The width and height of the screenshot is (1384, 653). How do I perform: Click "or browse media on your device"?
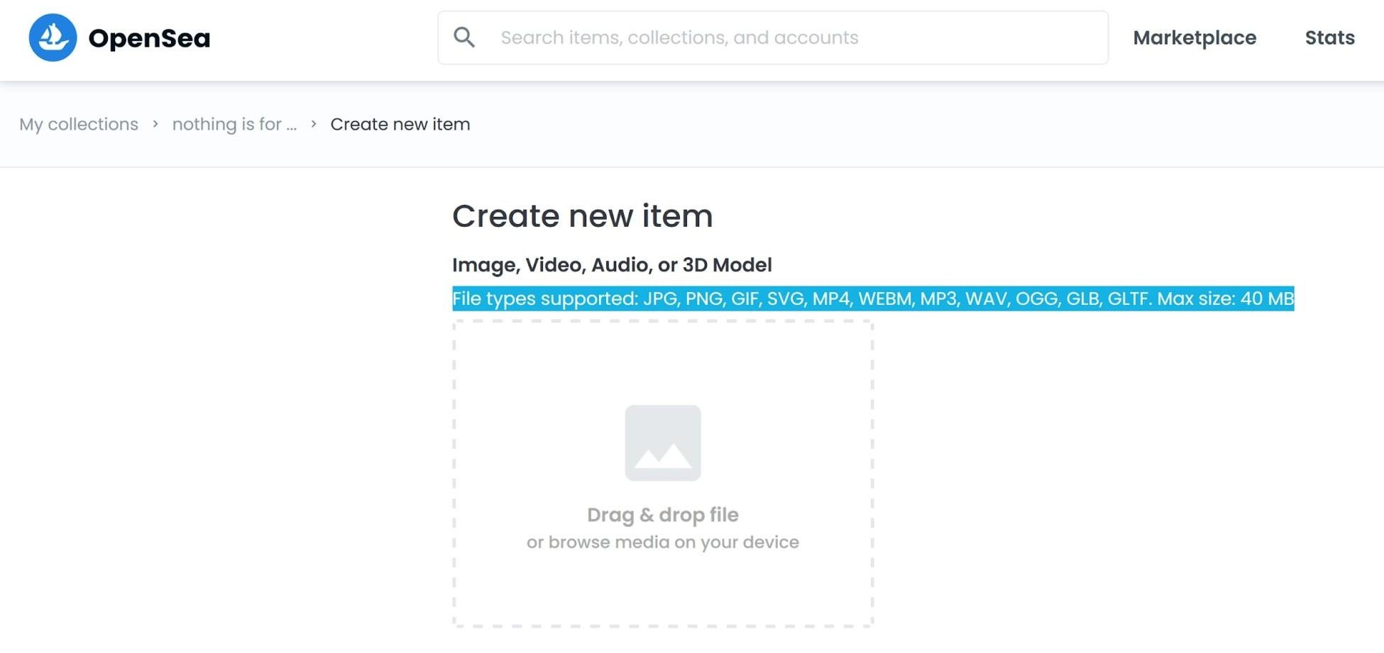663,542
